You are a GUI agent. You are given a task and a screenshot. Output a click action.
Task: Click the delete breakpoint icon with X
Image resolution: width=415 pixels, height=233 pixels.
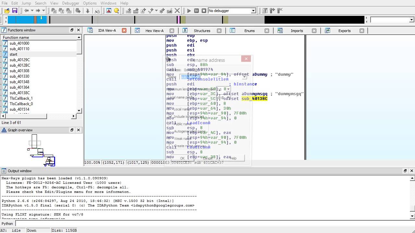280,11
